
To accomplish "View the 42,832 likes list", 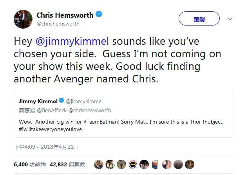I will tap(65, 165).
